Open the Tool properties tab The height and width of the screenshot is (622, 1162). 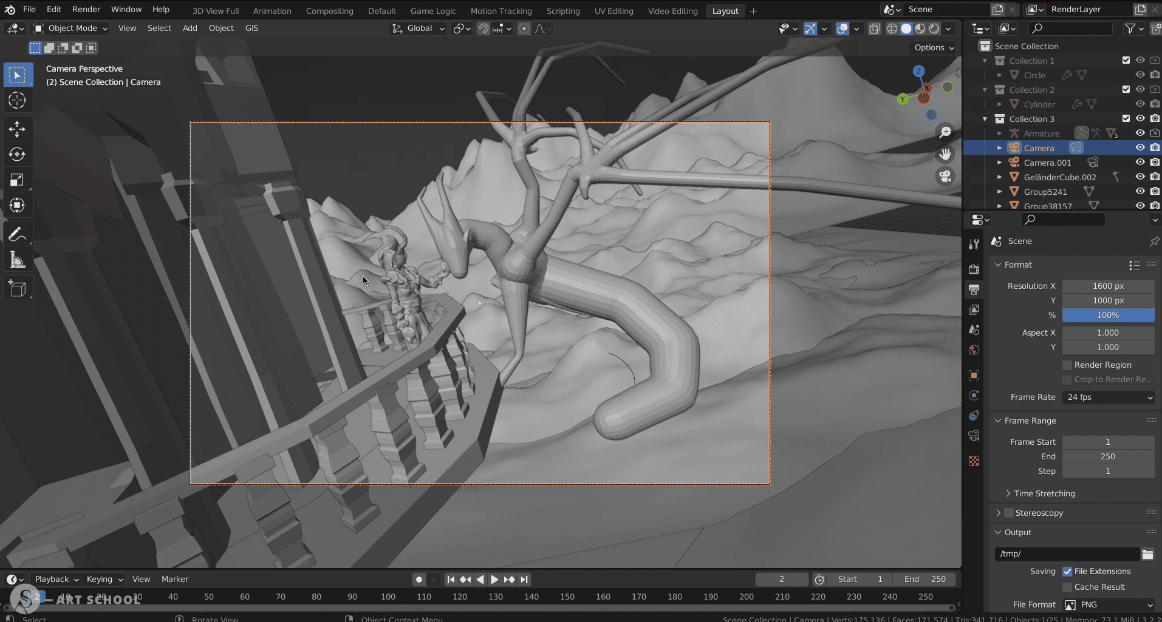pos(974,244)
